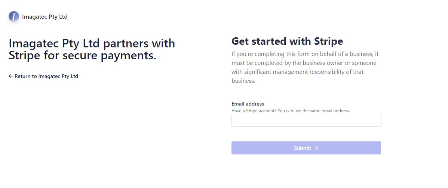Focus the empty email text box
Viewport: 448px width, 188px height.
pos(306,121)
